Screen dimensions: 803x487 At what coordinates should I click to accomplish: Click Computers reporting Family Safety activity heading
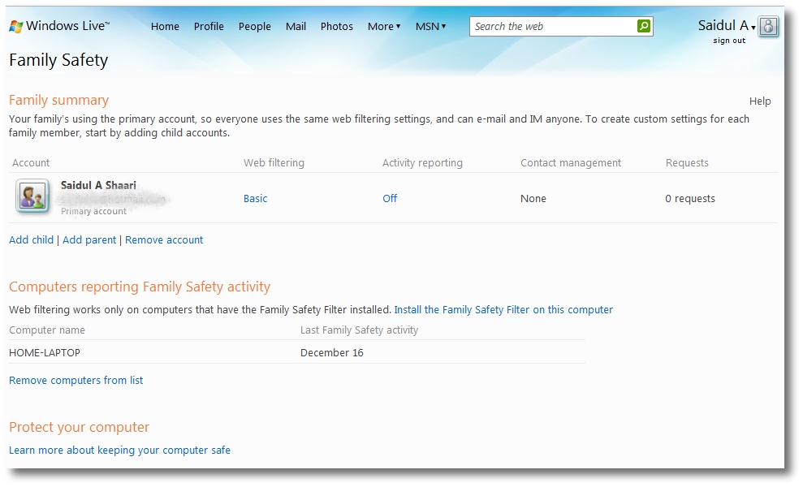coord(140,287)
